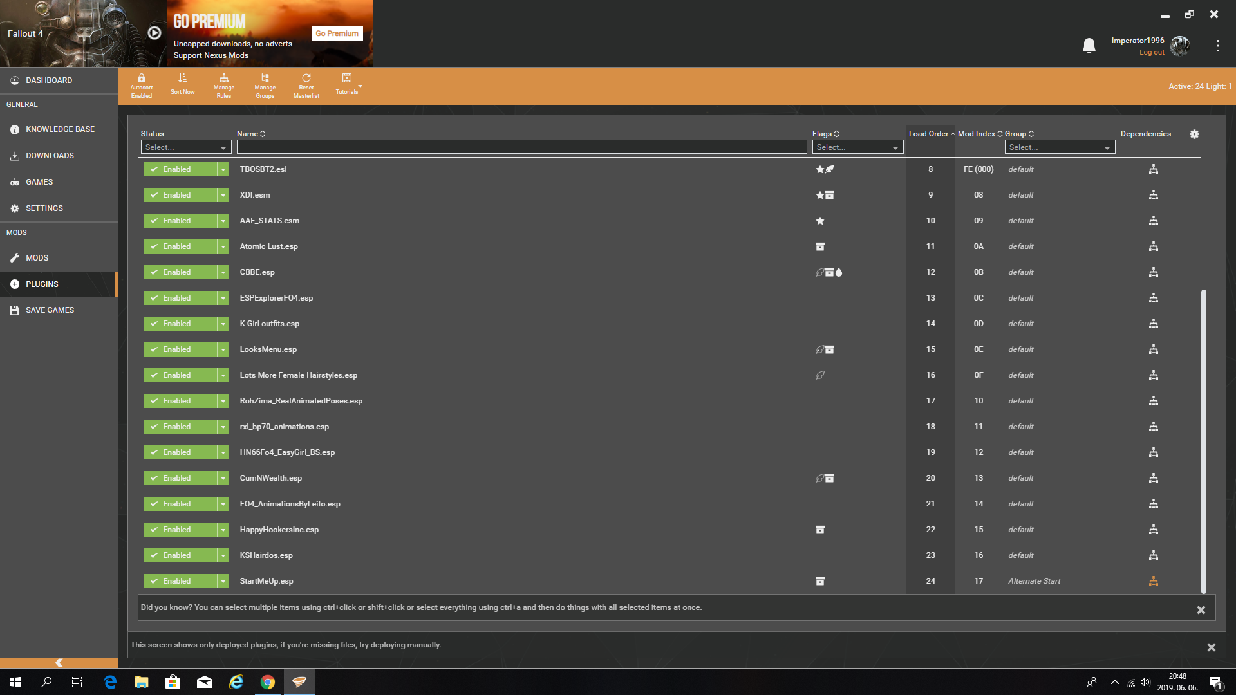Open Chrome from the Windows taskbar
Viewport: 1236px width, 695px height.
[268, 682]
